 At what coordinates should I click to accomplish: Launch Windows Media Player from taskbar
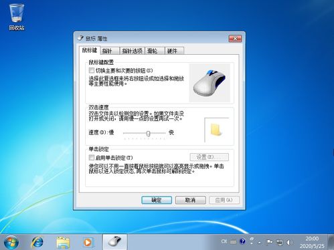click(88, 242)
